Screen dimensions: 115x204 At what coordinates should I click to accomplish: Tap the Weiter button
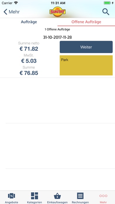pyautogui.click(x=86, y=47)
